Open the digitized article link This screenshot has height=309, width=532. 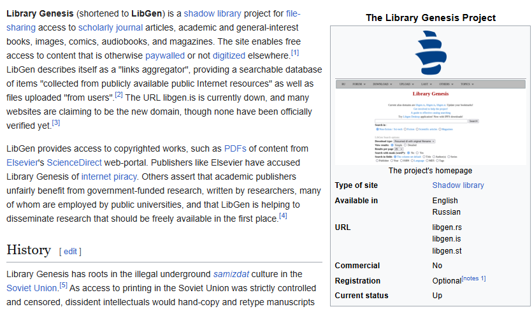[x=229, y=55]
